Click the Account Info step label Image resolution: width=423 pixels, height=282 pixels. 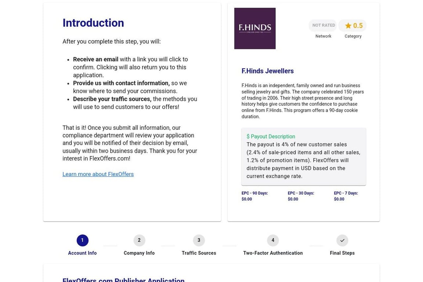pos(82,253)
